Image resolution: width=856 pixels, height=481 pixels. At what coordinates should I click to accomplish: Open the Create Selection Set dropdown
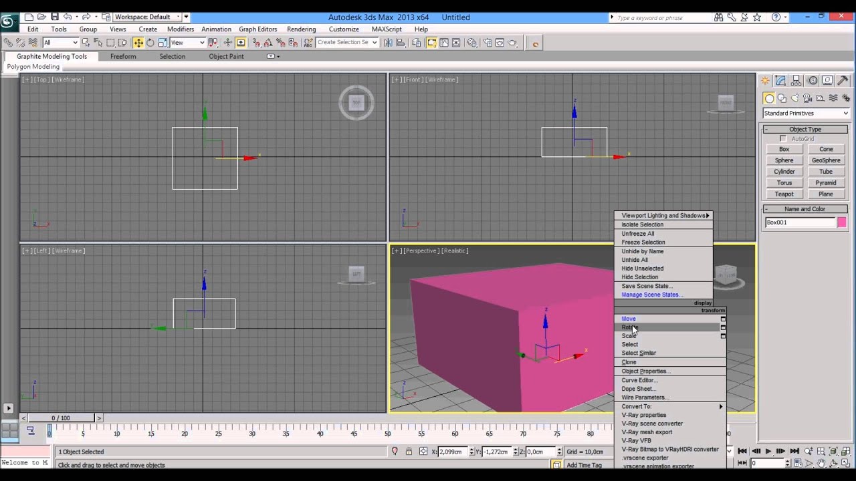pyautogui.click(x=347, y=43)
